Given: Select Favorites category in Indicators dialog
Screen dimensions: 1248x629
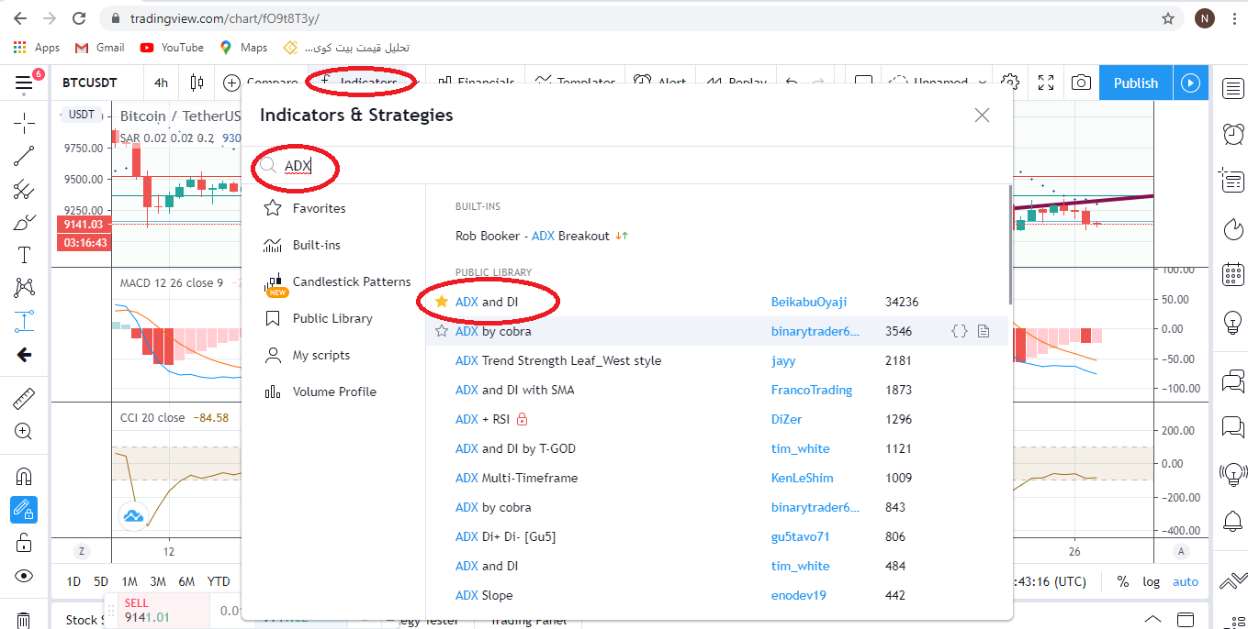Looking at the screenshot, I should pyautogui.click(x=333, y=208).
